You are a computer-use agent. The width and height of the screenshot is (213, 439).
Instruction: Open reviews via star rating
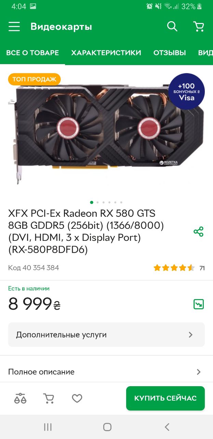[x=174, y=268]
